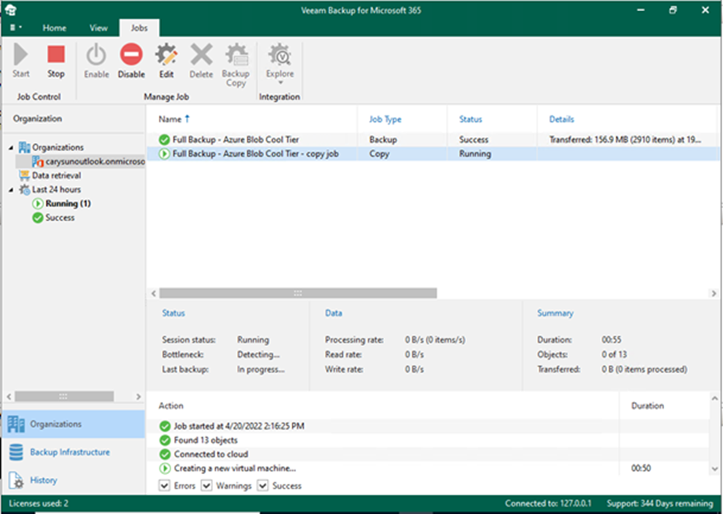Click the action log scroll down arrow

pyautogui.click(x=714, y=469)
